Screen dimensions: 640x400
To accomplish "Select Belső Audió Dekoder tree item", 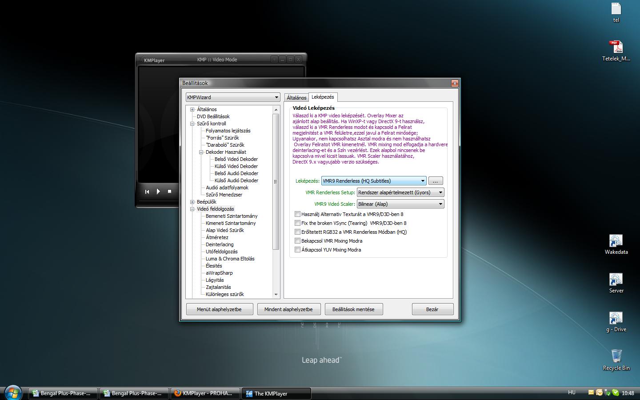I will [236, 173].
